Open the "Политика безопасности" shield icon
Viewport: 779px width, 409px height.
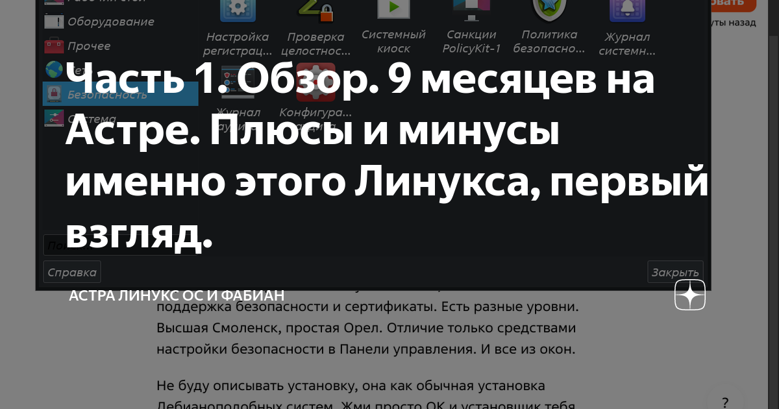pyautogui.click(x=549, y=12)
